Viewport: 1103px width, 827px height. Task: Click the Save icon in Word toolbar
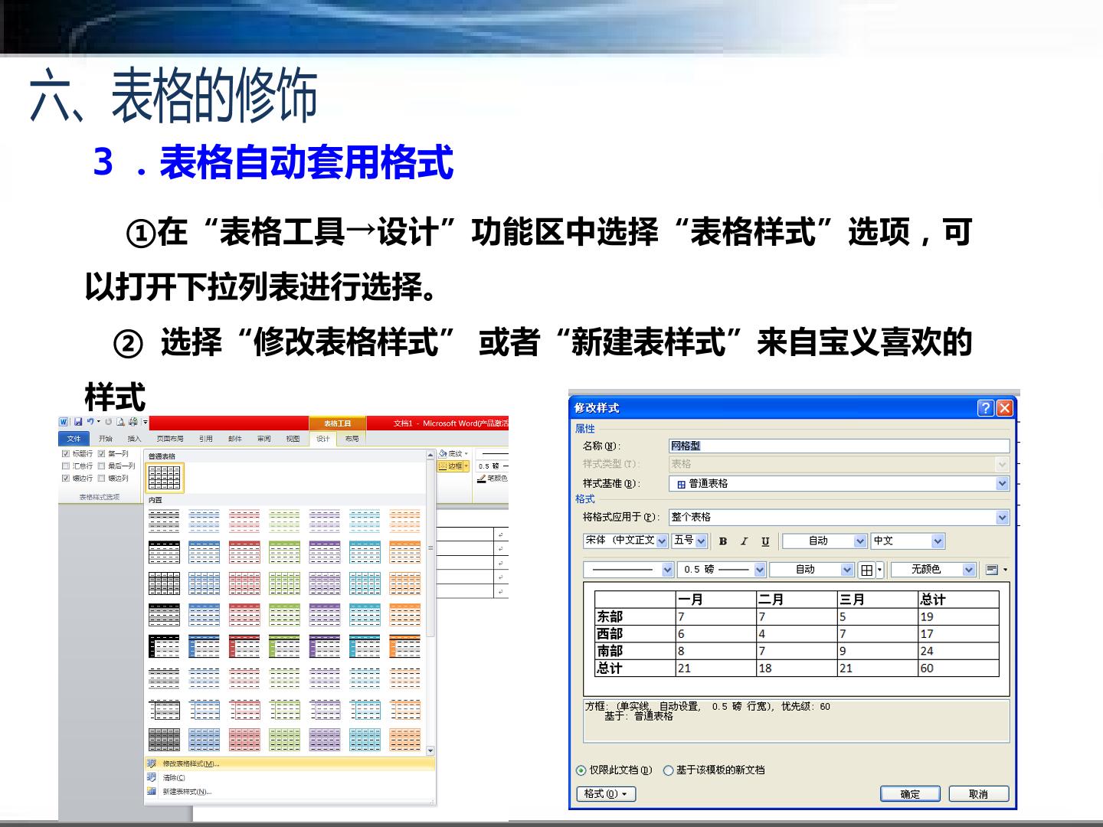[78, 422]
